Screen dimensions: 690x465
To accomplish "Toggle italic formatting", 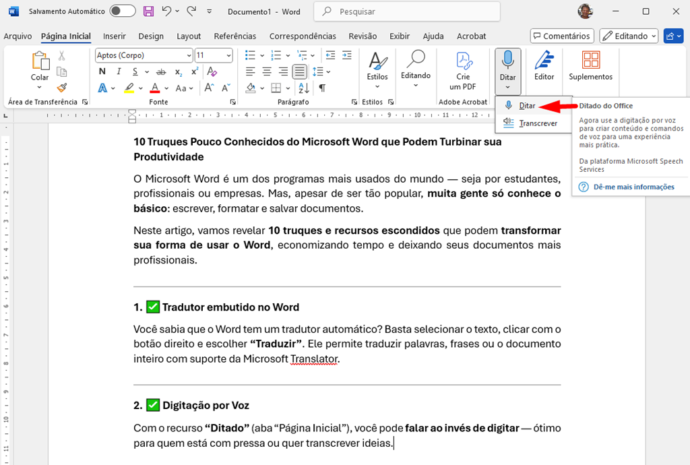I will [119, 71].
